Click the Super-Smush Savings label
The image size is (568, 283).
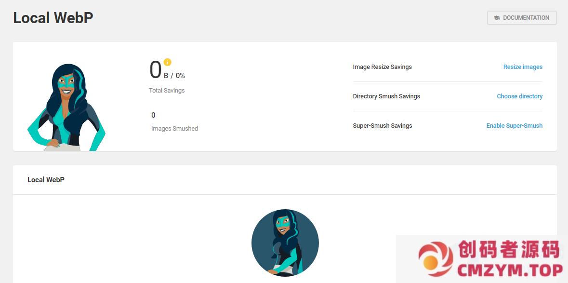pos(383,126)
